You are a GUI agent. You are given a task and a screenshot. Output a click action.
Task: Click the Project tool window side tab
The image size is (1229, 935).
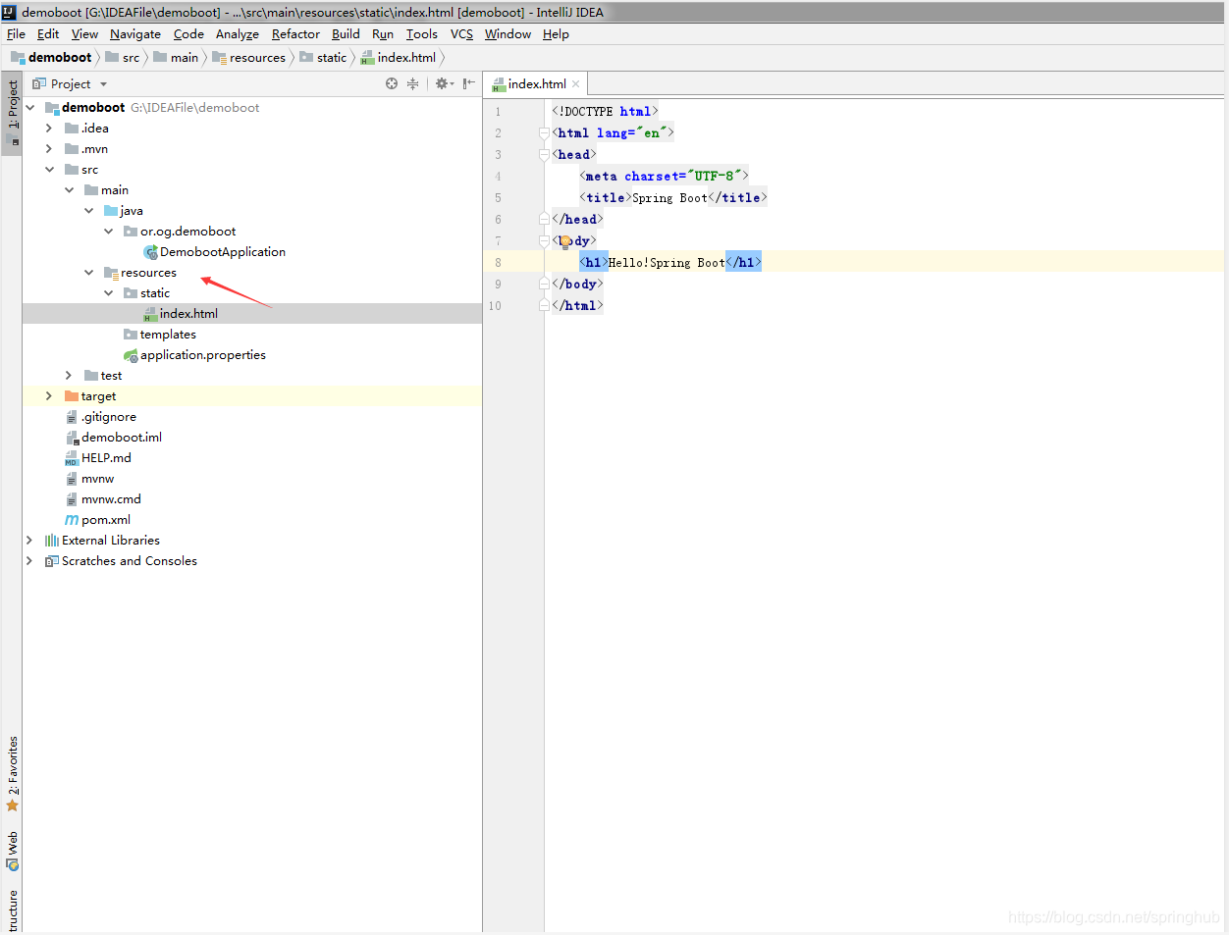[12, 112]
